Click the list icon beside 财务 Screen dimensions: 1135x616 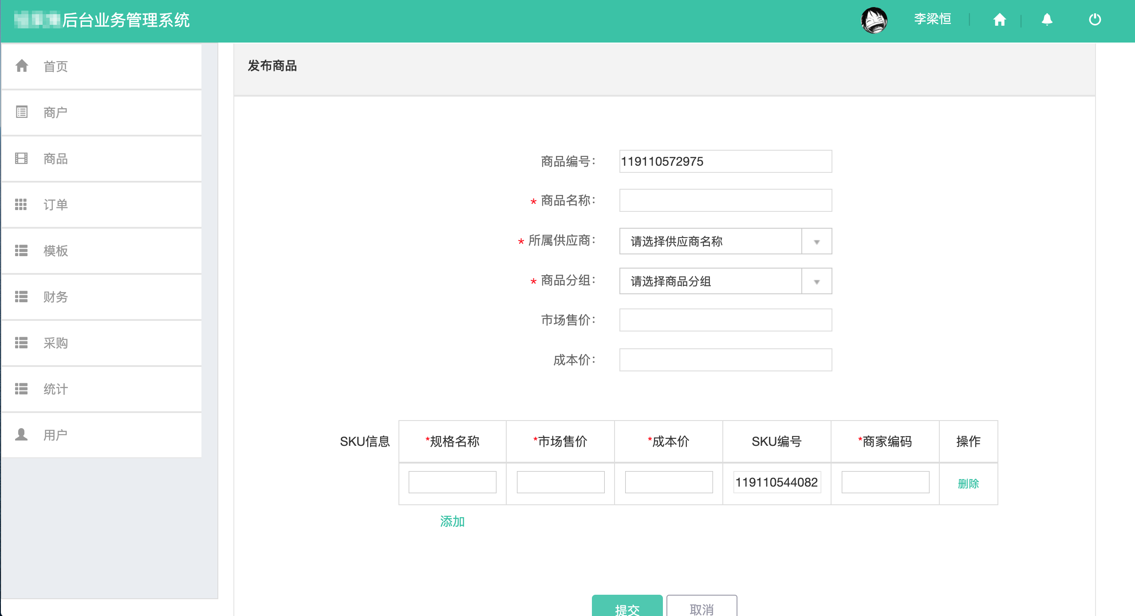click(21, 296)
